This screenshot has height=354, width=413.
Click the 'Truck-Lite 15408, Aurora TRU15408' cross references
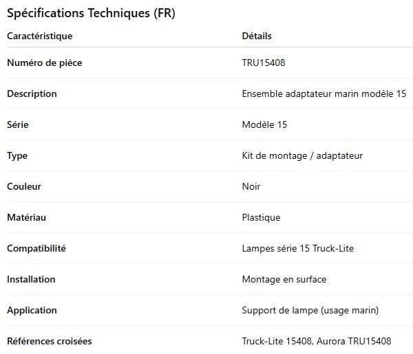[316, 341]
